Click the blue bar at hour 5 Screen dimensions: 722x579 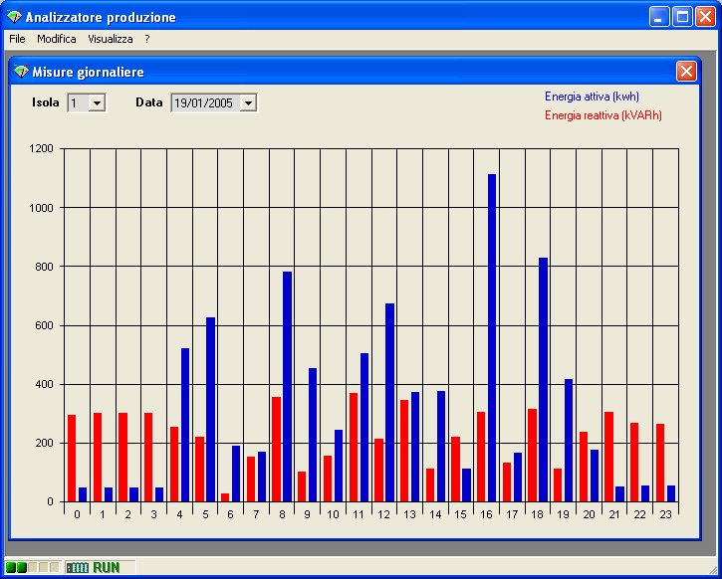click(210, 409)
